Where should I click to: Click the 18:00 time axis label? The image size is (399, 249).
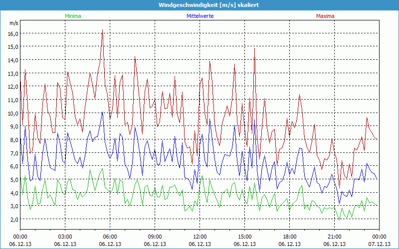(290, 237)
